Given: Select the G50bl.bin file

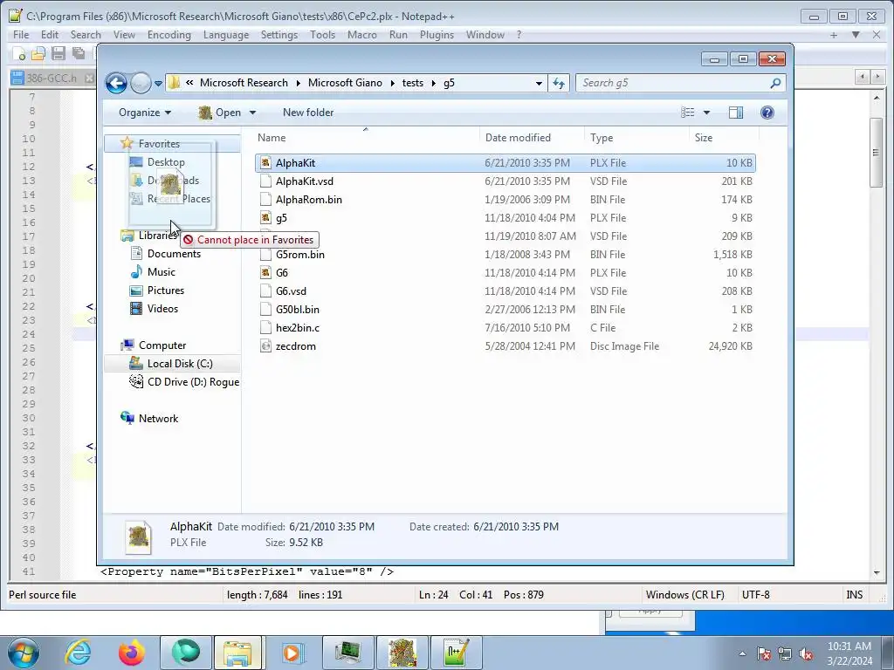Looking at the screenshot, I should 297,310.
